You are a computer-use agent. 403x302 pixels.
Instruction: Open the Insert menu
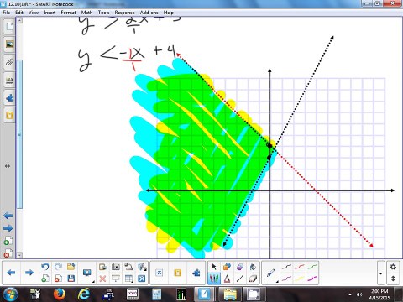coord(50,13)
